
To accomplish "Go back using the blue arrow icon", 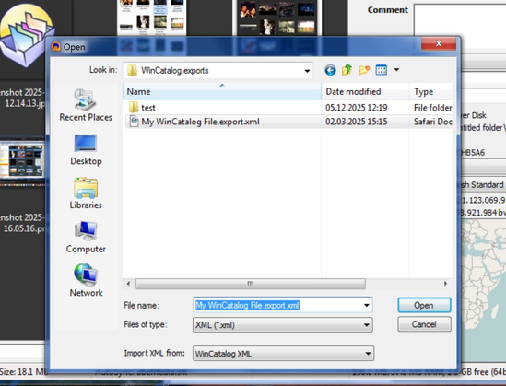I will (x=330, y=70).
